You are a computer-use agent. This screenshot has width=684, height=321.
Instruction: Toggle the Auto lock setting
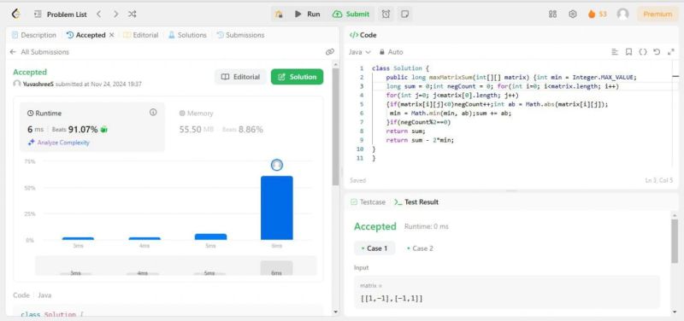tap(391, 52)
